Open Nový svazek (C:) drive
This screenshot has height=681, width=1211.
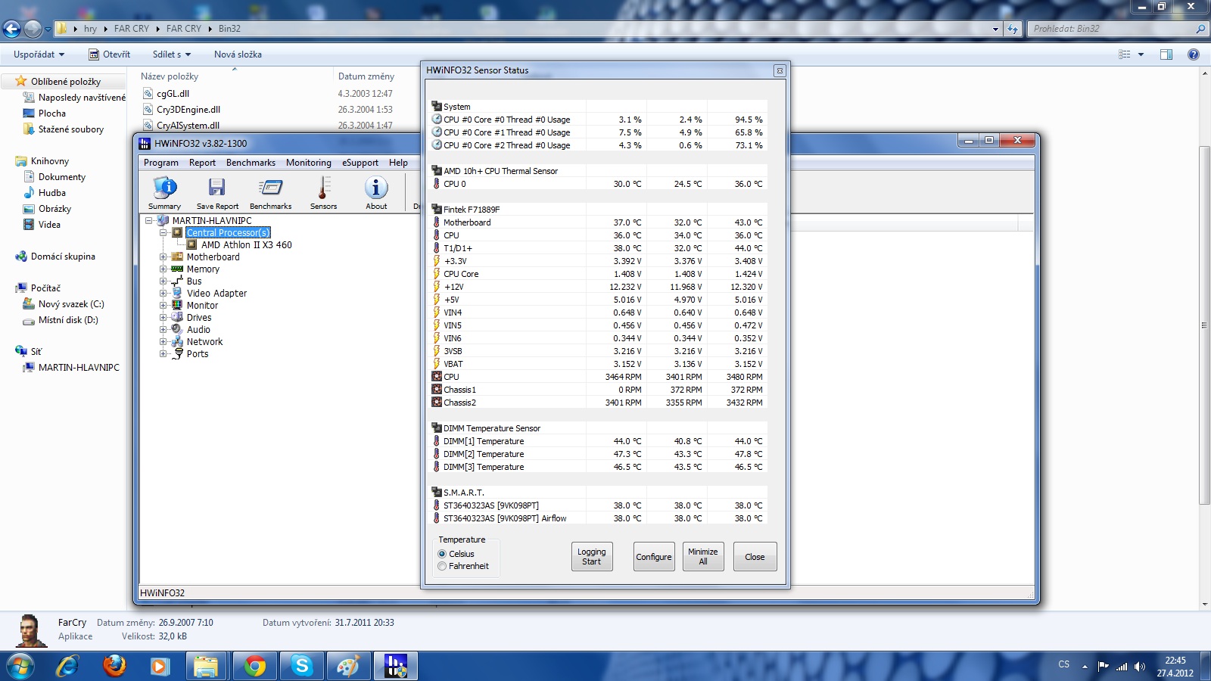click(71, 304)
